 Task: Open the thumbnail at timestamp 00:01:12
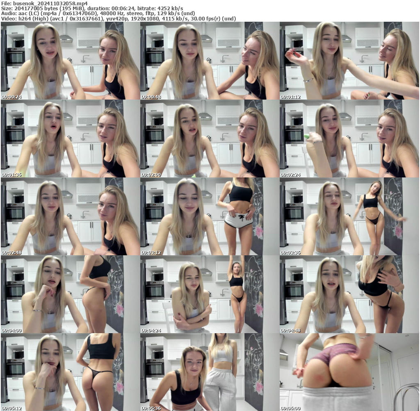tap(349, 60)
